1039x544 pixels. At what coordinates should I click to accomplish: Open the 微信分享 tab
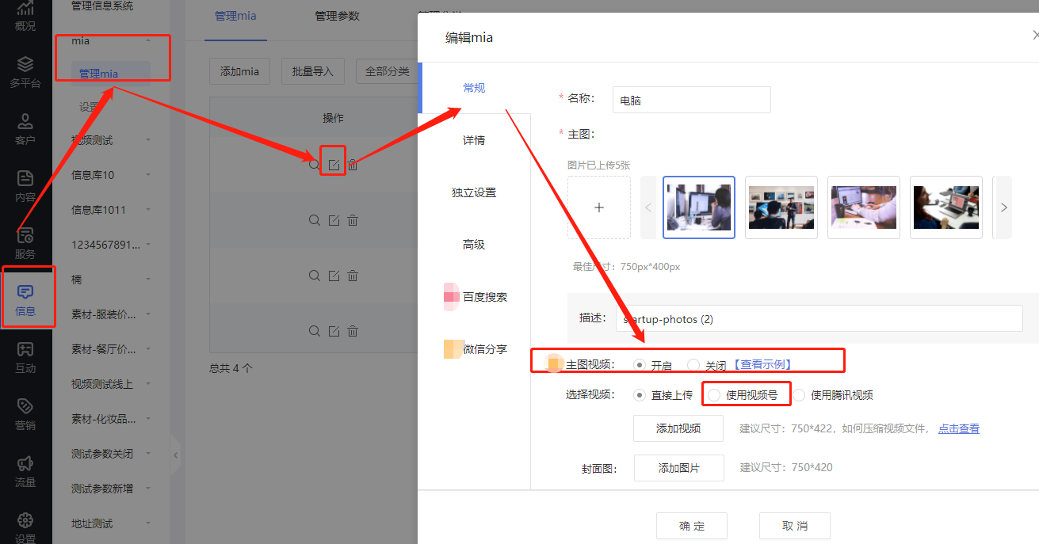(x=485, y=349)
